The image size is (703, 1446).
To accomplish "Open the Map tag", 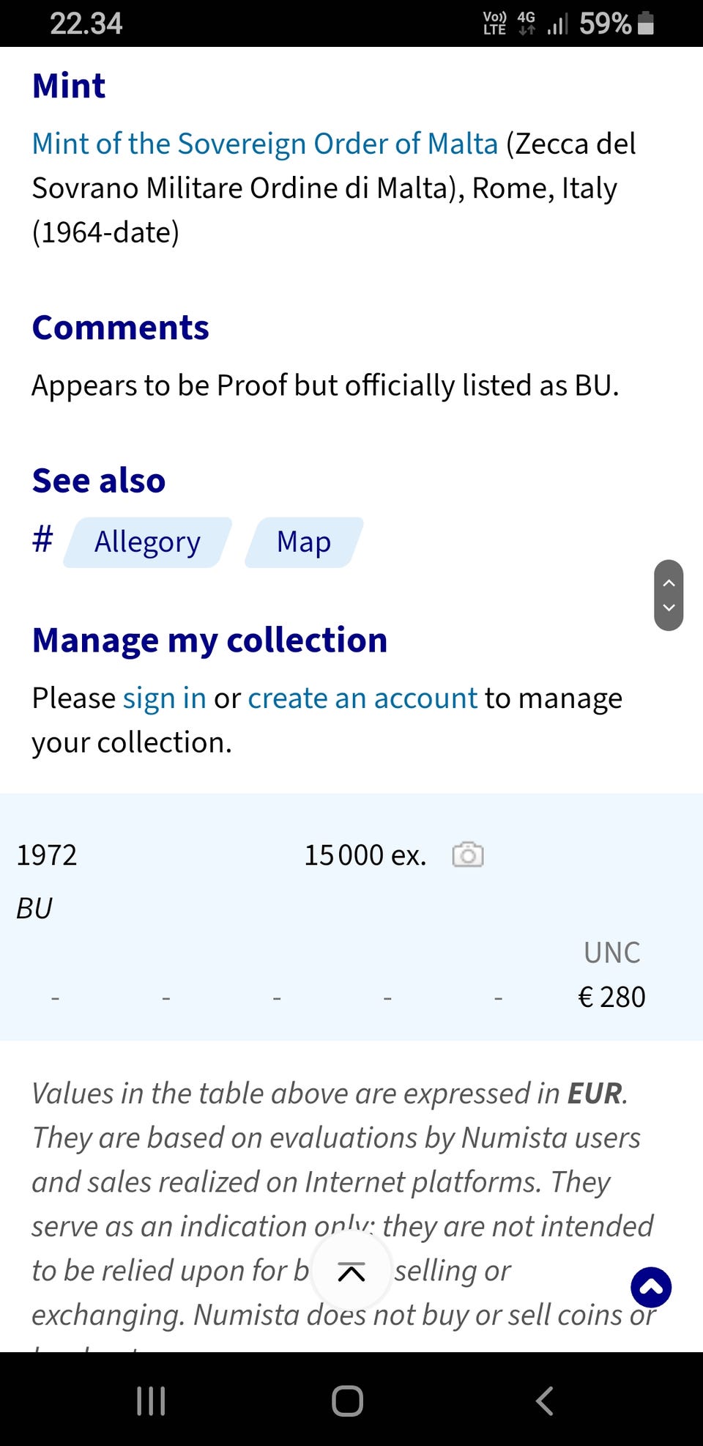I will tap(304, 542).
